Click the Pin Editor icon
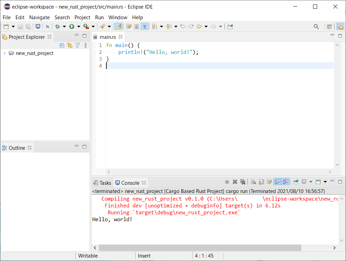346x261 pixels. coord(230,26)
